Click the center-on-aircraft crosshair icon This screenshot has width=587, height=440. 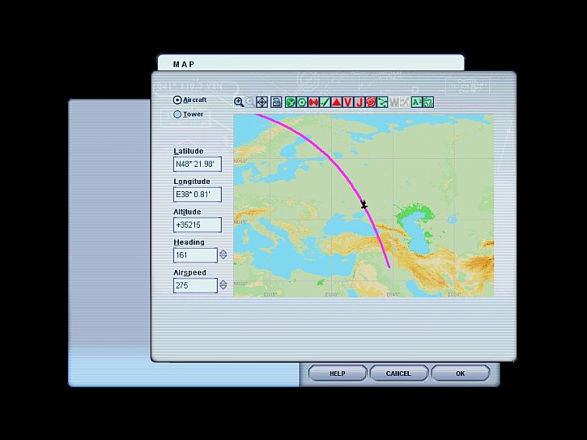(x=262, y=102)
